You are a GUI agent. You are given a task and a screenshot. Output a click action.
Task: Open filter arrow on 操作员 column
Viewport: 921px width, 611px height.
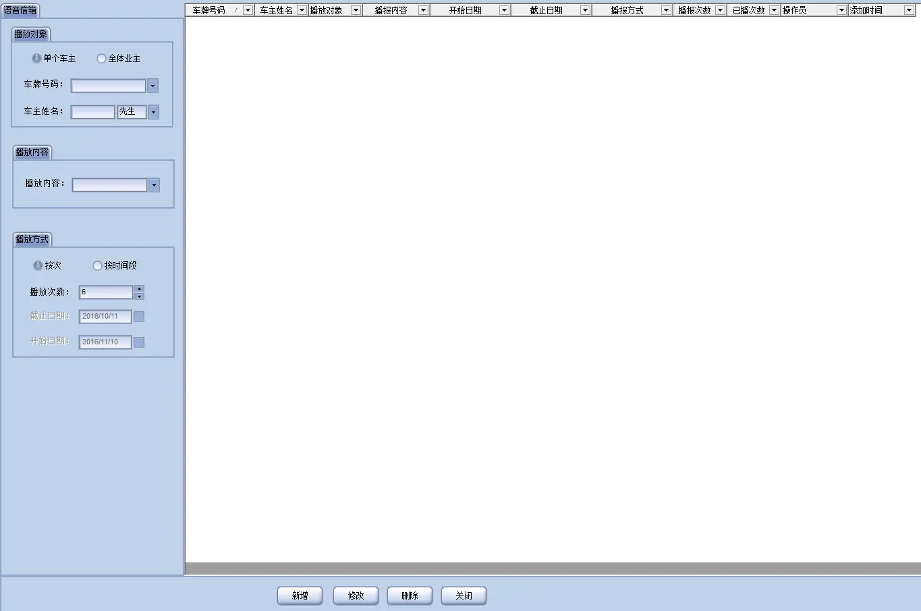[x=841, y=10]
